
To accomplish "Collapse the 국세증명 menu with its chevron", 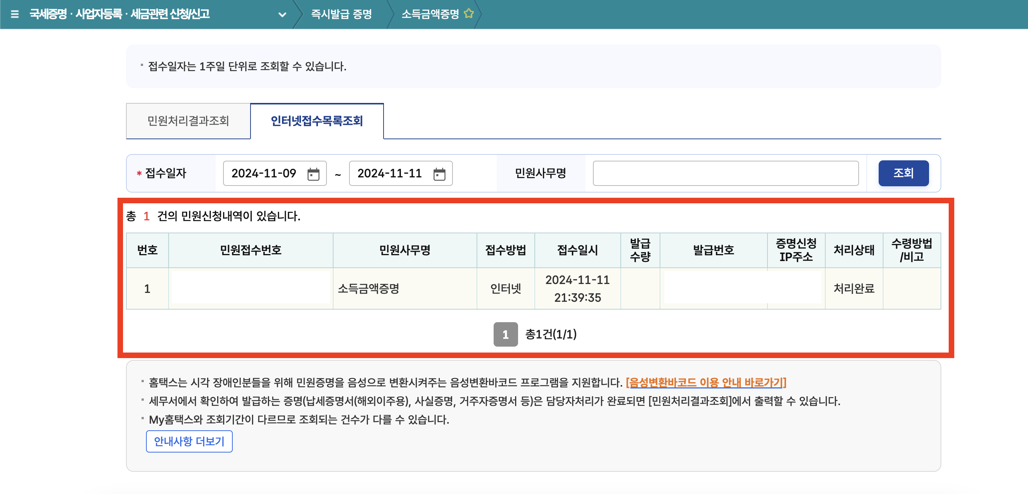I will [x=282, y=14].
